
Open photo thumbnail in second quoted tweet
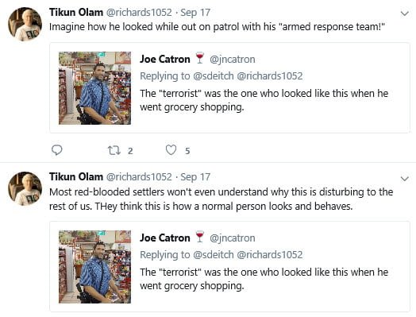(x=94, y=267)
